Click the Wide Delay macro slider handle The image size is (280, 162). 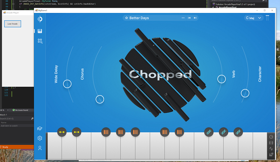tap(67, 84)
